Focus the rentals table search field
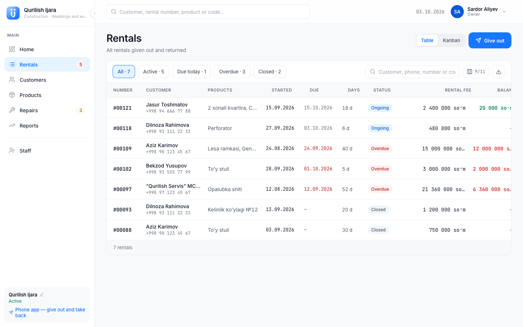Image resolution: width=523 pixels, height=327 pixels. point(413,72)
